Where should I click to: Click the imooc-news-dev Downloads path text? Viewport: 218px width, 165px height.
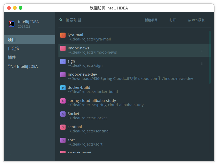130,79
